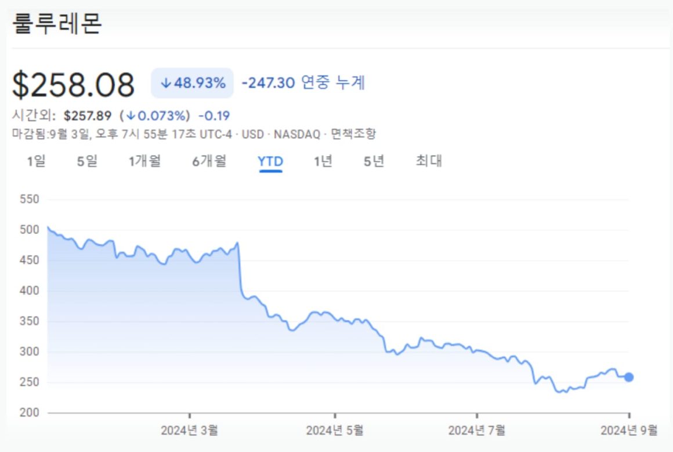Switch chart to 1개월 range
The width and height of the screenshot is (673, 452).
tap(144, 161)
